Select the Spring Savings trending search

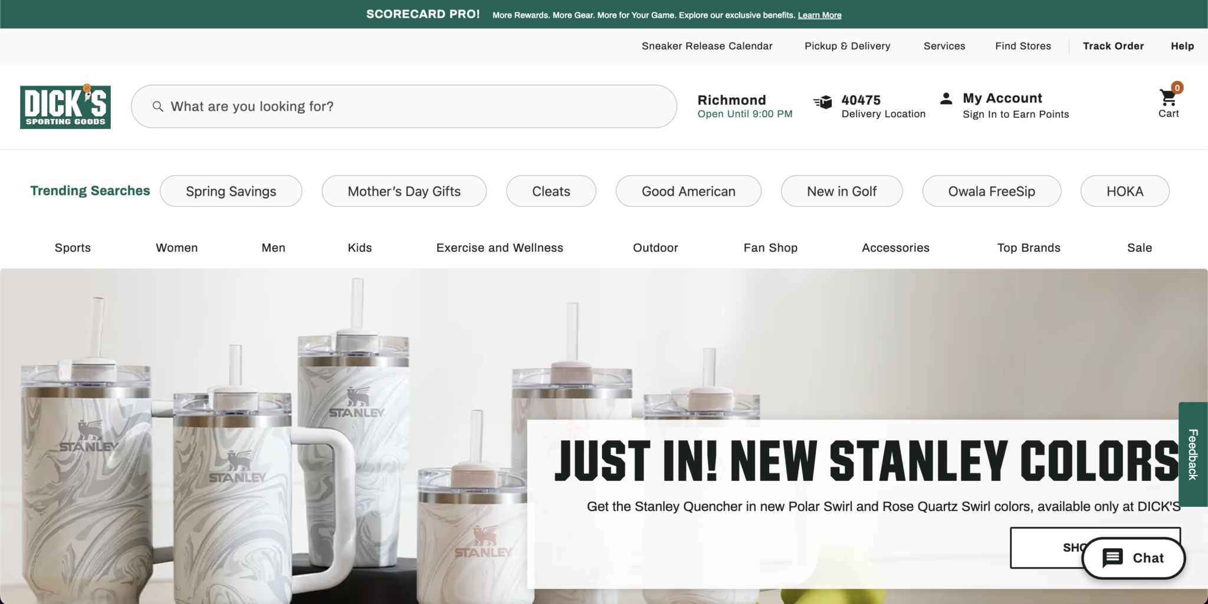[231, 191]
